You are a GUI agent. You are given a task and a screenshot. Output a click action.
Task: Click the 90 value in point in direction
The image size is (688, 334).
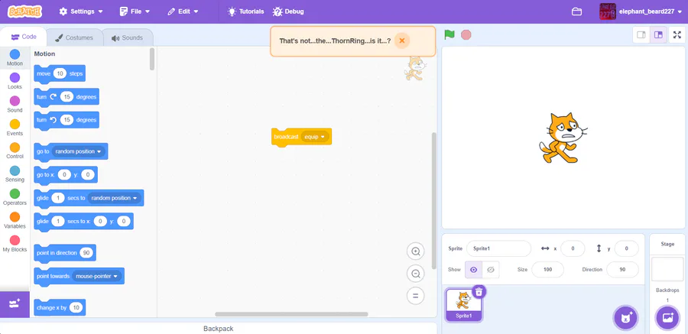(x=86, y=253)
